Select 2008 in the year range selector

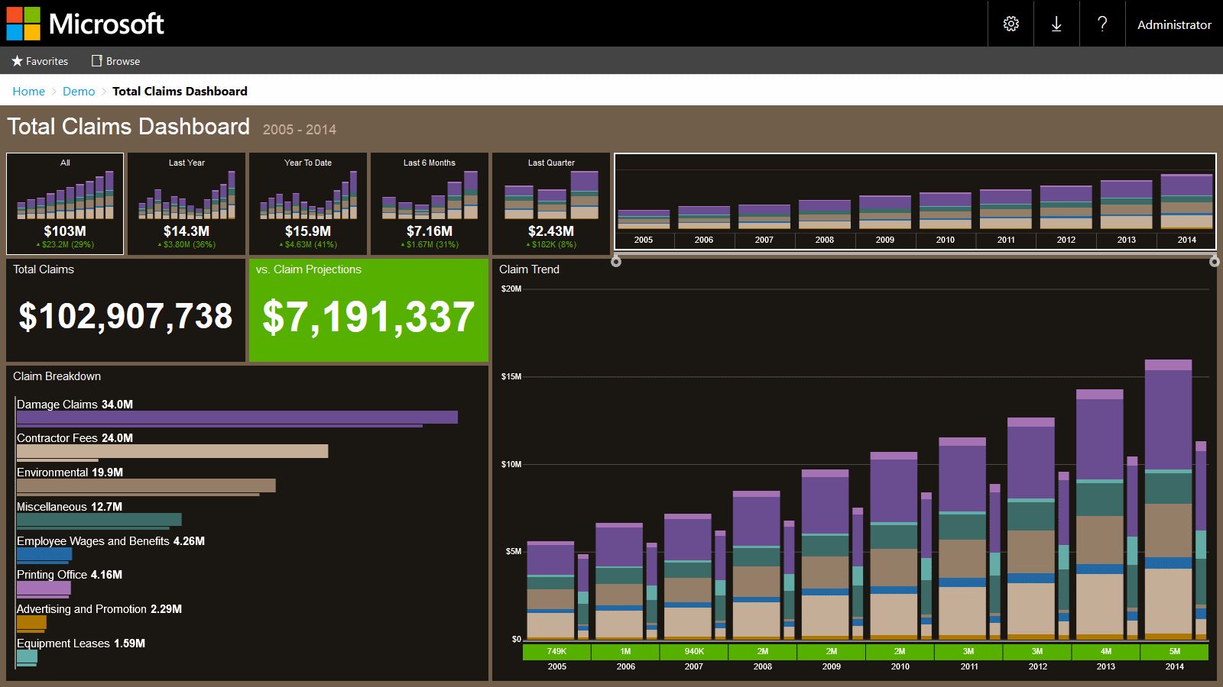point(825,240)
